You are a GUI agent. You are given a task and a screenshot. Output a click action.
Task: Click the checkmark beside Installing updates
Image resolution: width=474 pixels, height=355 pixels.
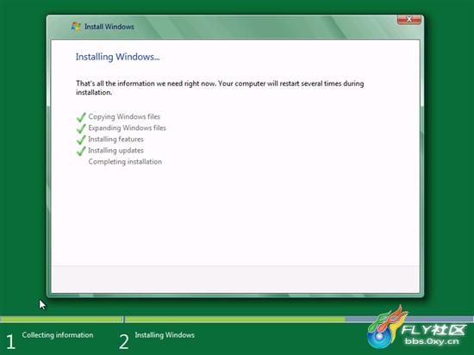pyautogui.click(x=81, y=151)
